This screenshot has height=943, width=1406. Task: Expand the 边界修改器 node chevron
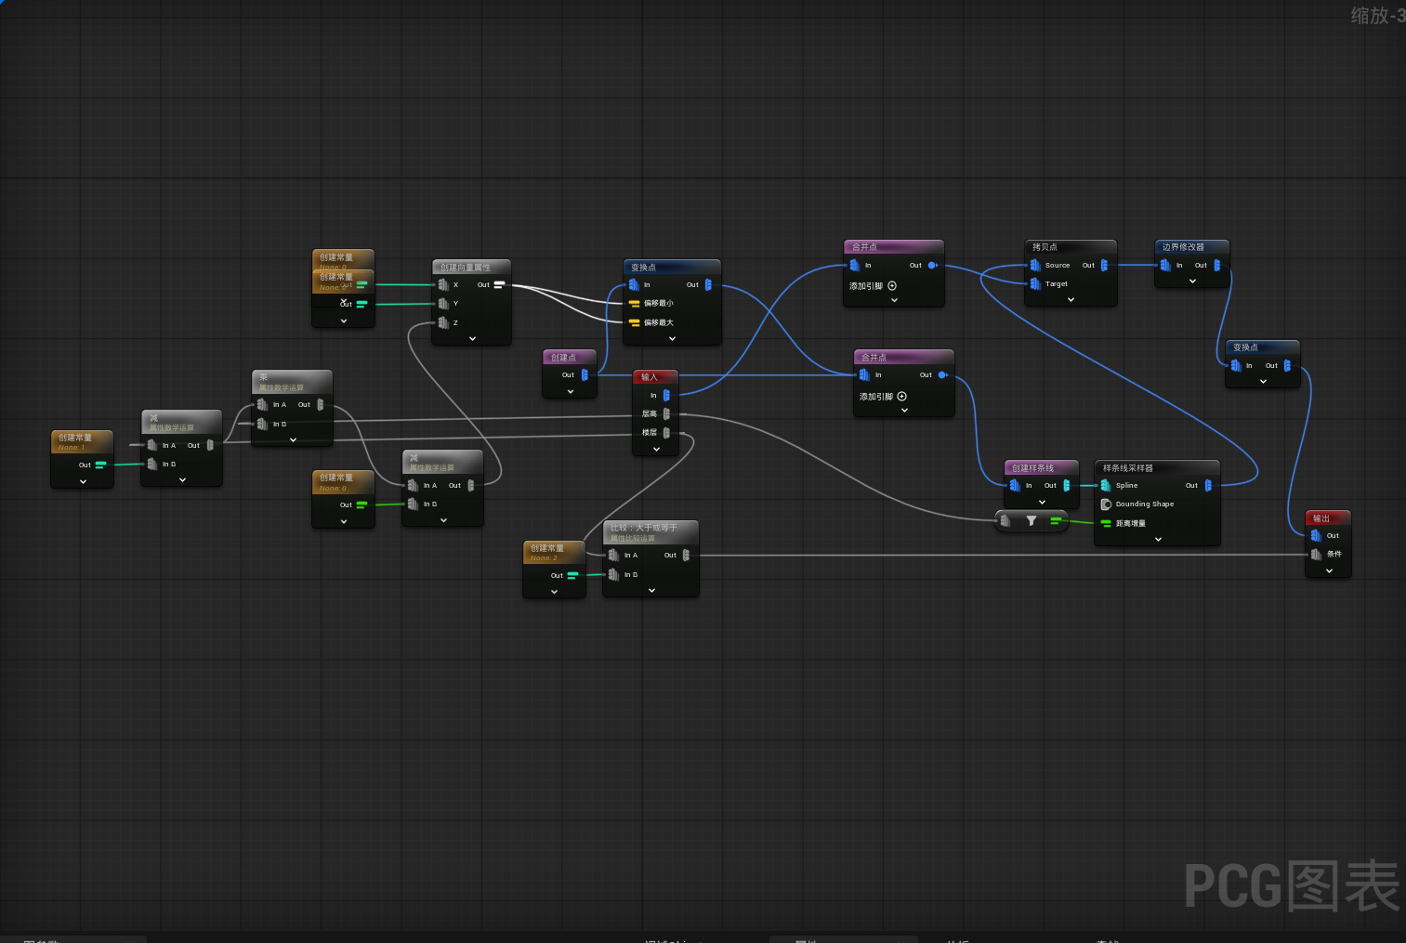pos(1192,282)
